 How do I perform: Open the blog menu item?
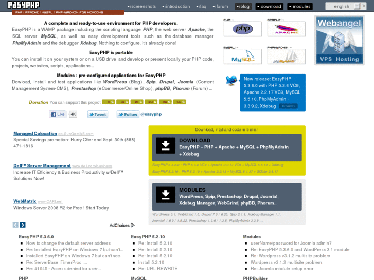(x=243, y=7)
